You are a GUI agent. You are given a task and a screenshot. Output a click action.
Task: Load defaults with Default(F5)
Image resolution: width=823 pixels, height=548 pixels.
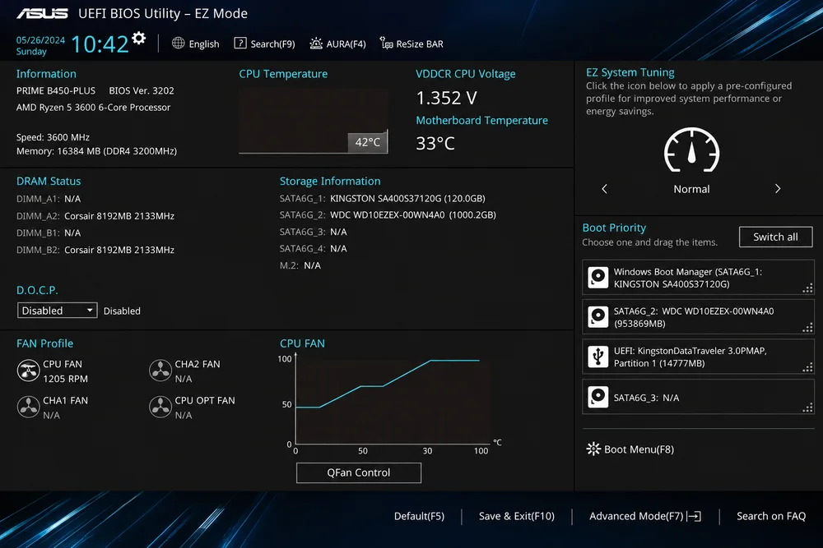[419, 516]
